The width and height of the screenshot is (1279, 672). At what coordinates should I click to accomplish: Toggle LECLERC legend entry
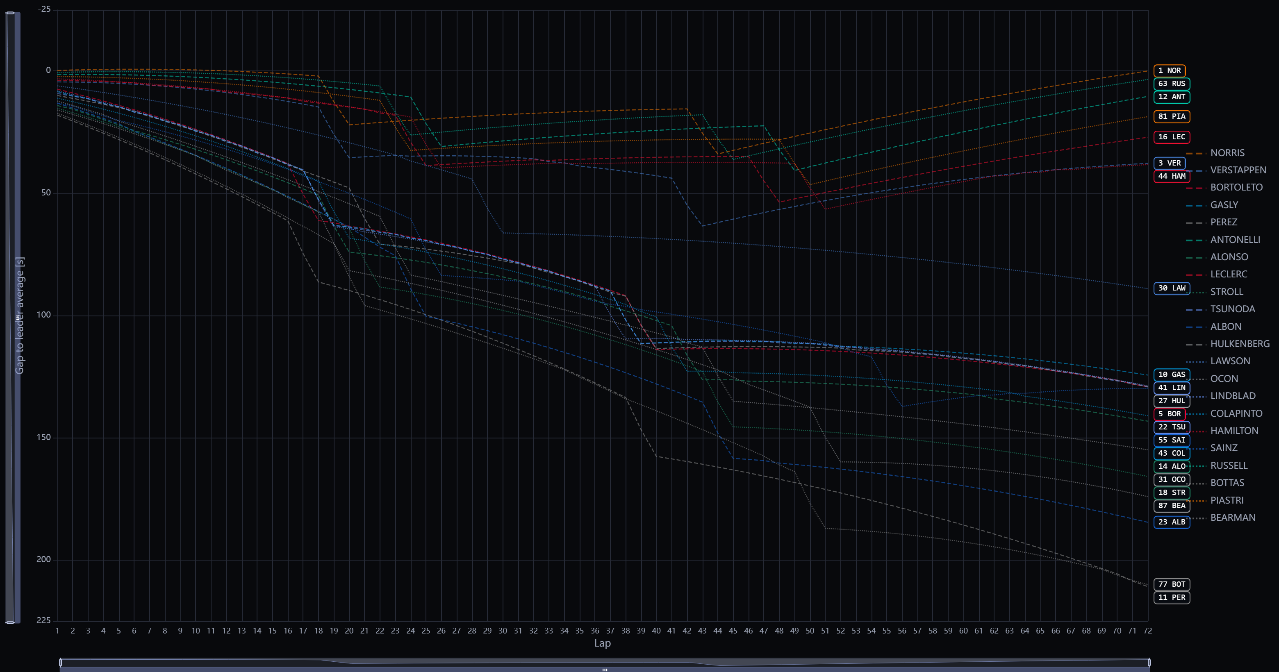coord(1216,275)
